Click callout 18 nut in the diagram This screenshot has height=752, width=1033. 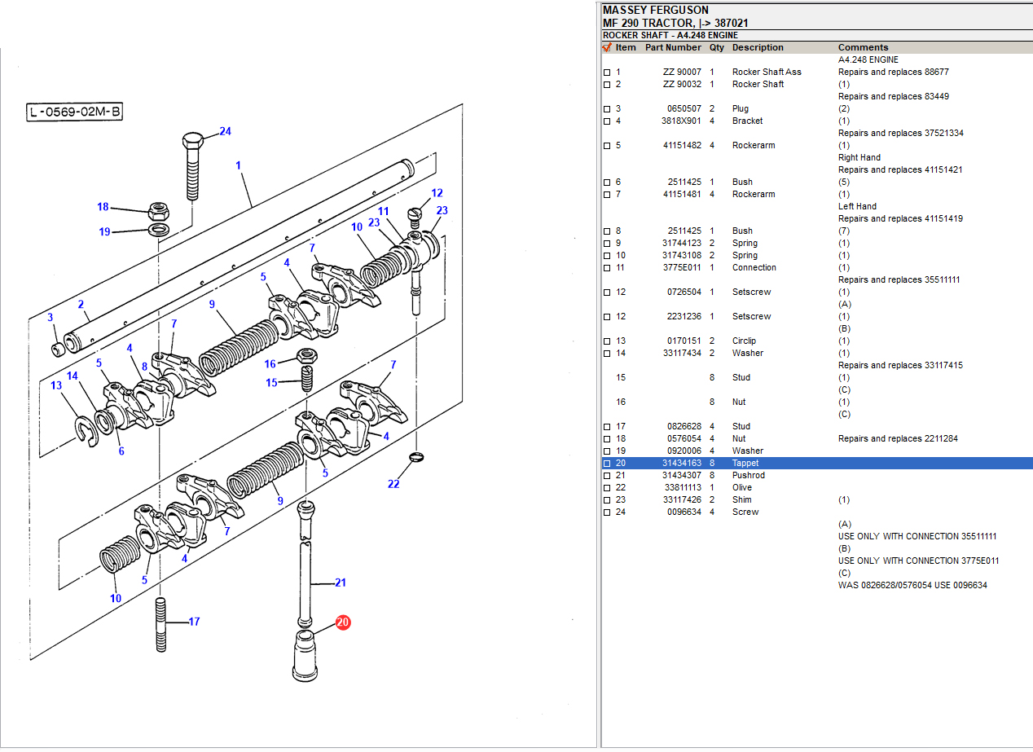[103, 207]
